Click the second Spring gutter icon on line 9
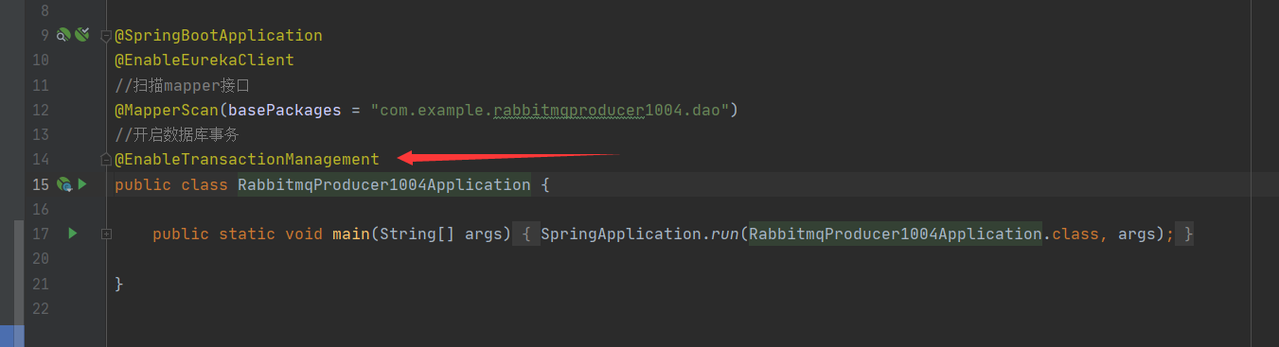 (81, 35)
